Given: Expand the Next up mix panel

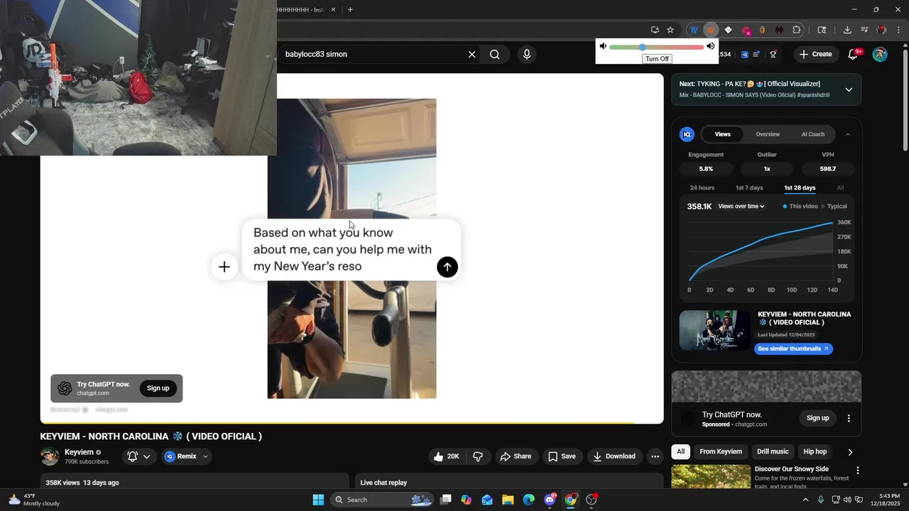Looking at the screenshot, I should [x=849, y=89].
